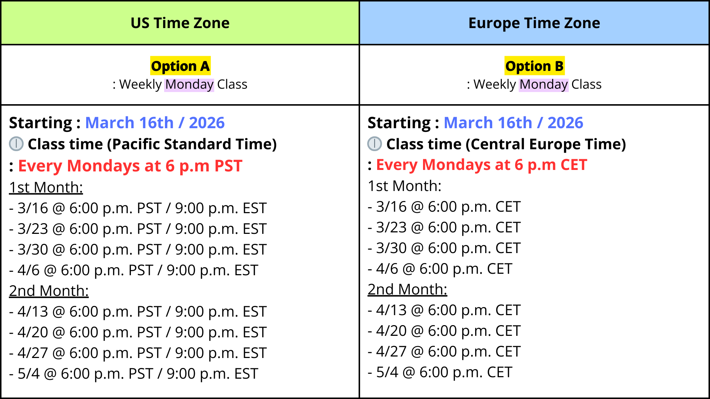Viewport: 710px width, 399px height.
Task: Click the 1st Month heading in Europe column
Action: click(x=405, y=186)
